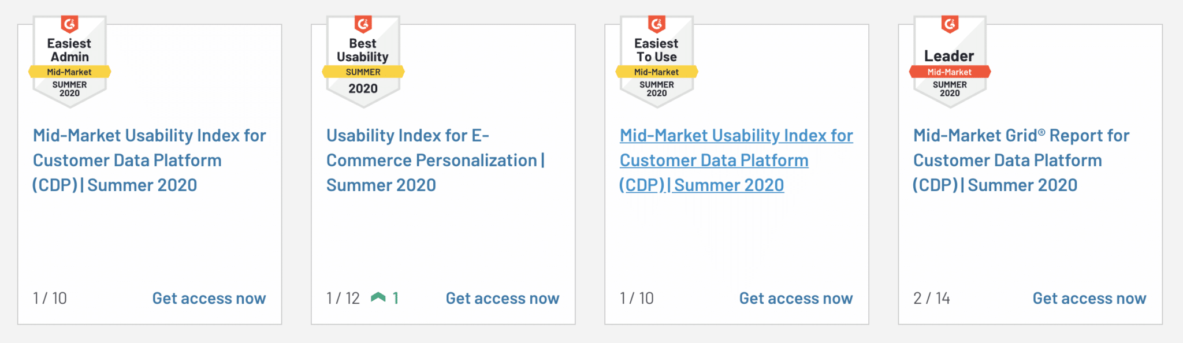
Task: Get access now on Easiest To Use card
Action: tap(796, 298)
